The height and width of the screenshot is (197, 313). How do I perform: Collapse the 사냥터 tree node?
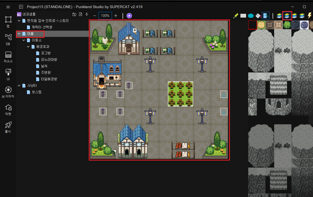pos(19,86)
